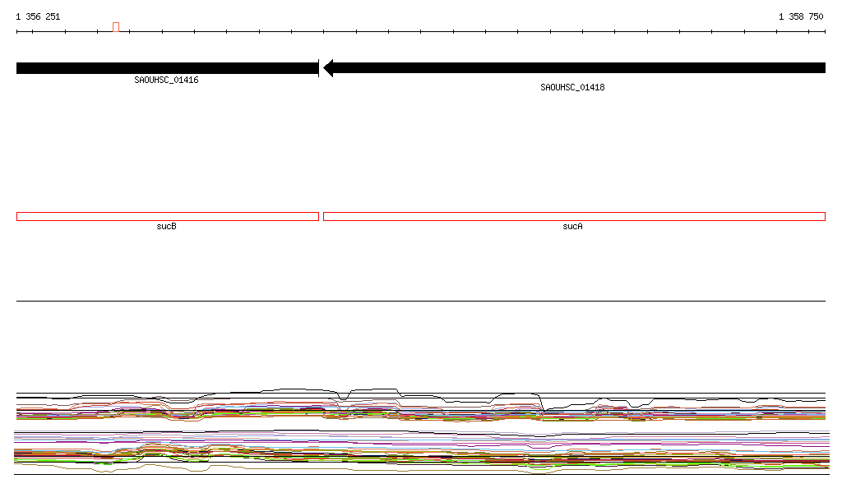
Task: Click the sucB label
Action: (166, 226)
